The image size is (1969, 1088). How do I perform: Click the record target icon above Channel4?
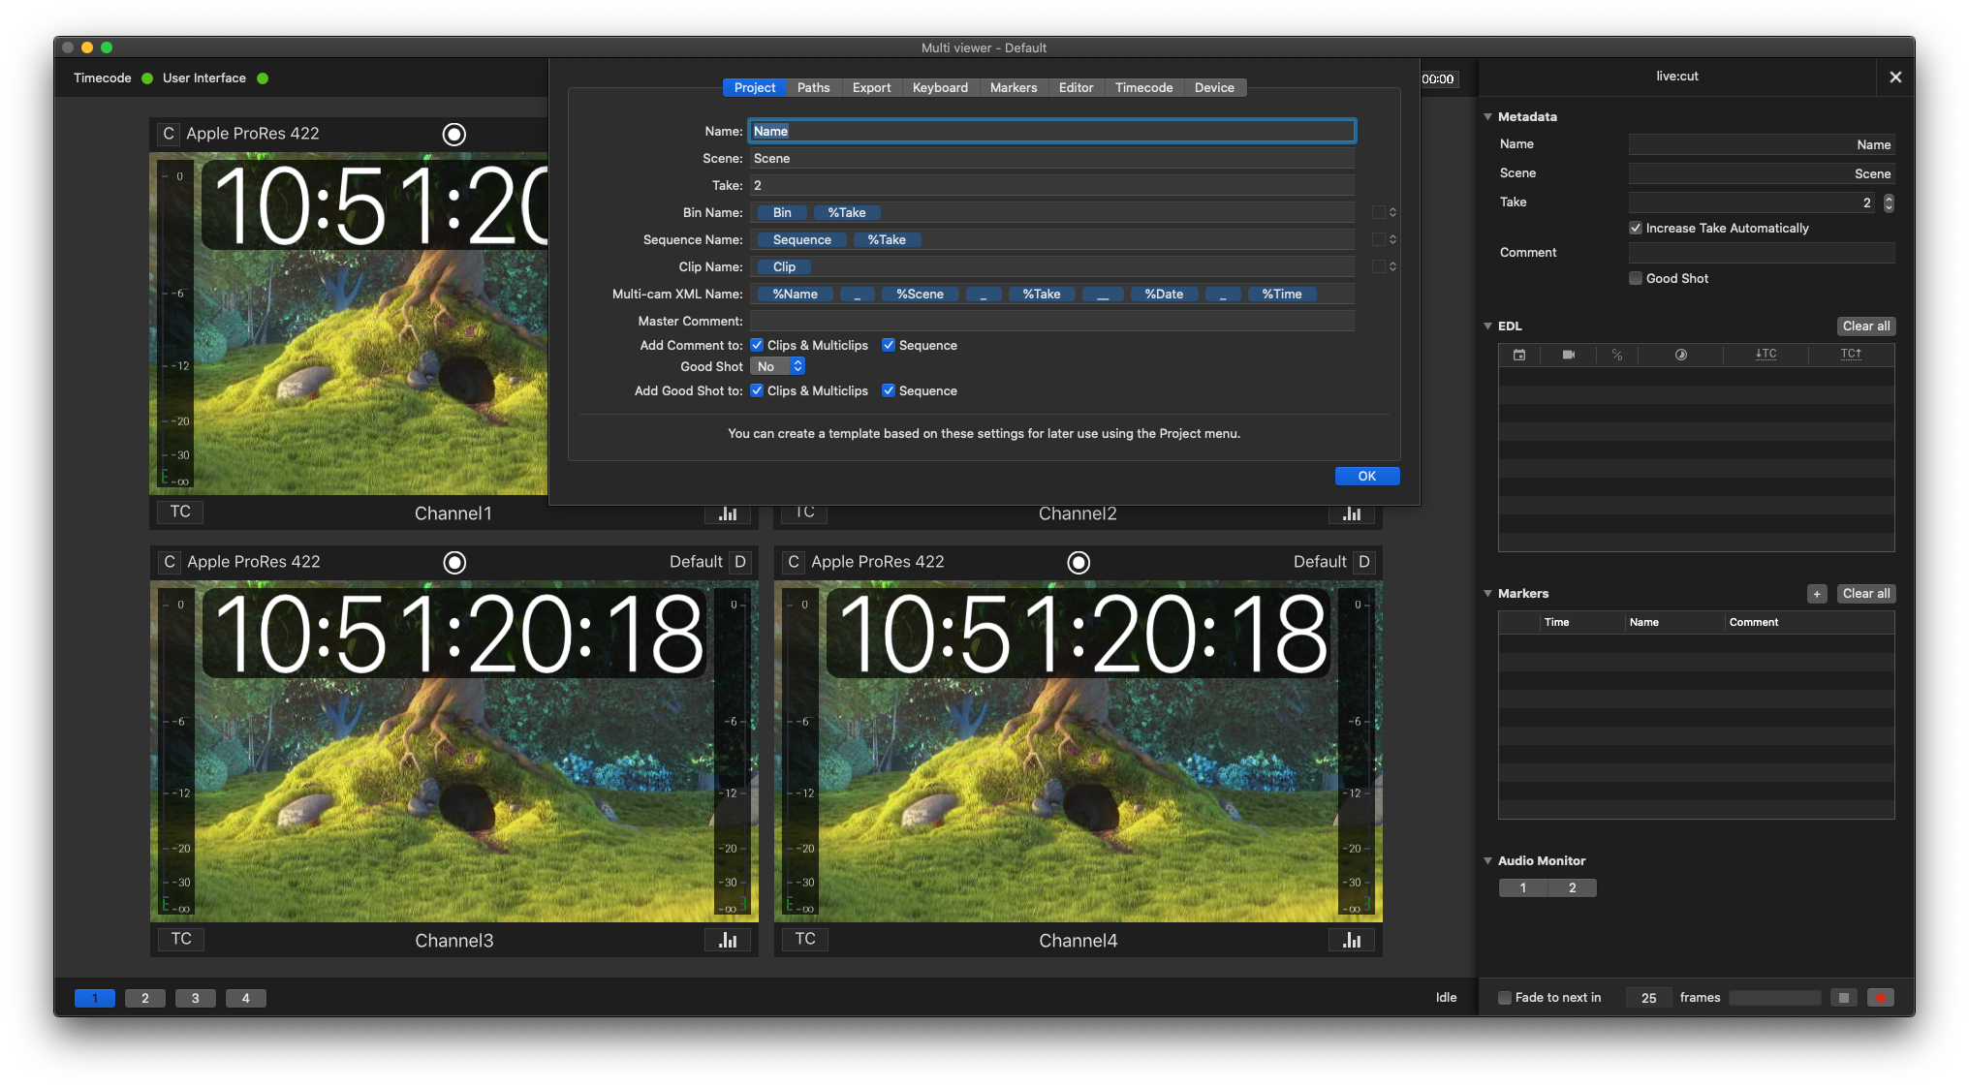tap(1078, 562)
